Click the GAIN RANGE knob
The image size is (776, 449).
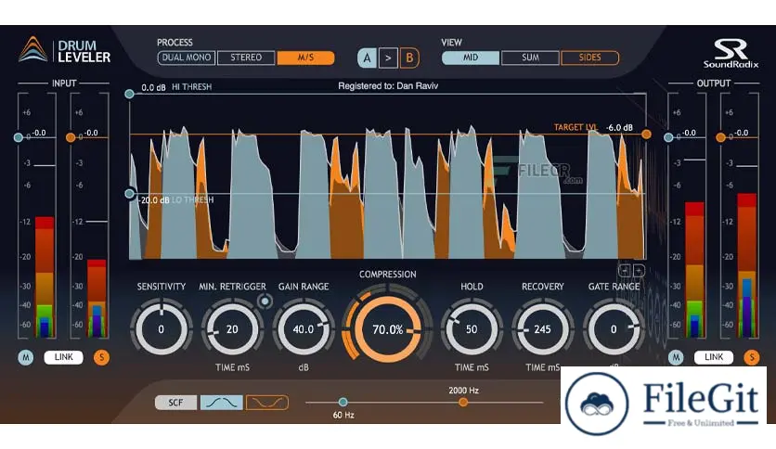pos(304,328)
